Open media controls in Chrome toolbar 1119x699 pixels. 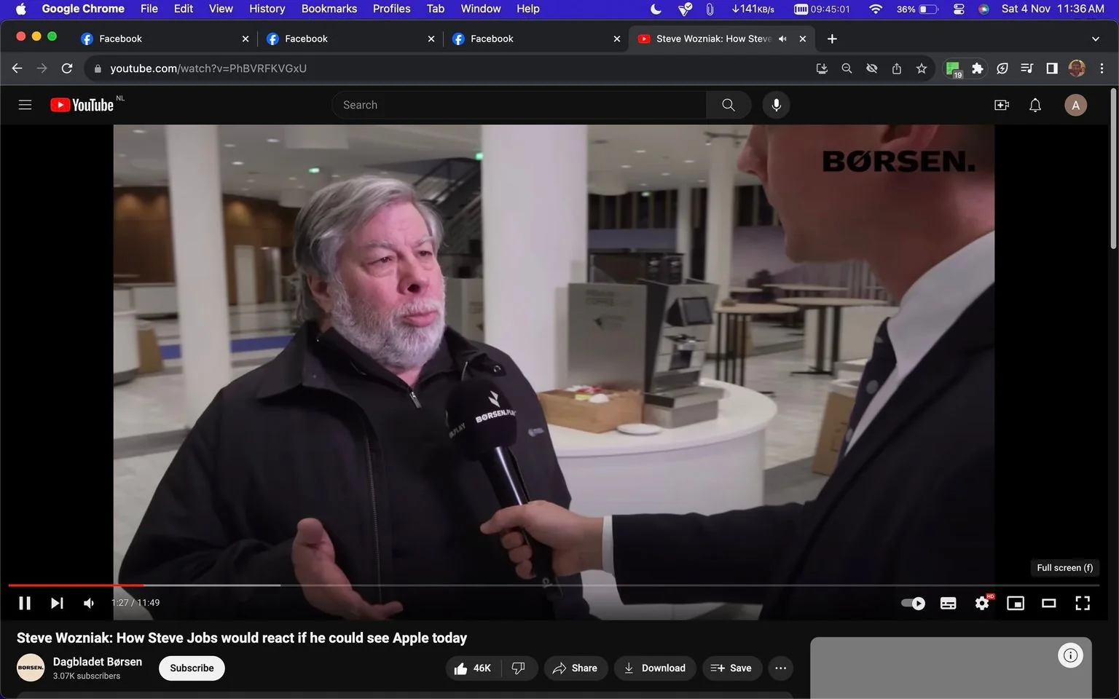(1027, 68)
